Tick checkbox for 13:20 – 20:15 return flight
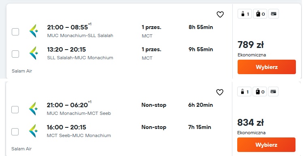 click(15, 54)
